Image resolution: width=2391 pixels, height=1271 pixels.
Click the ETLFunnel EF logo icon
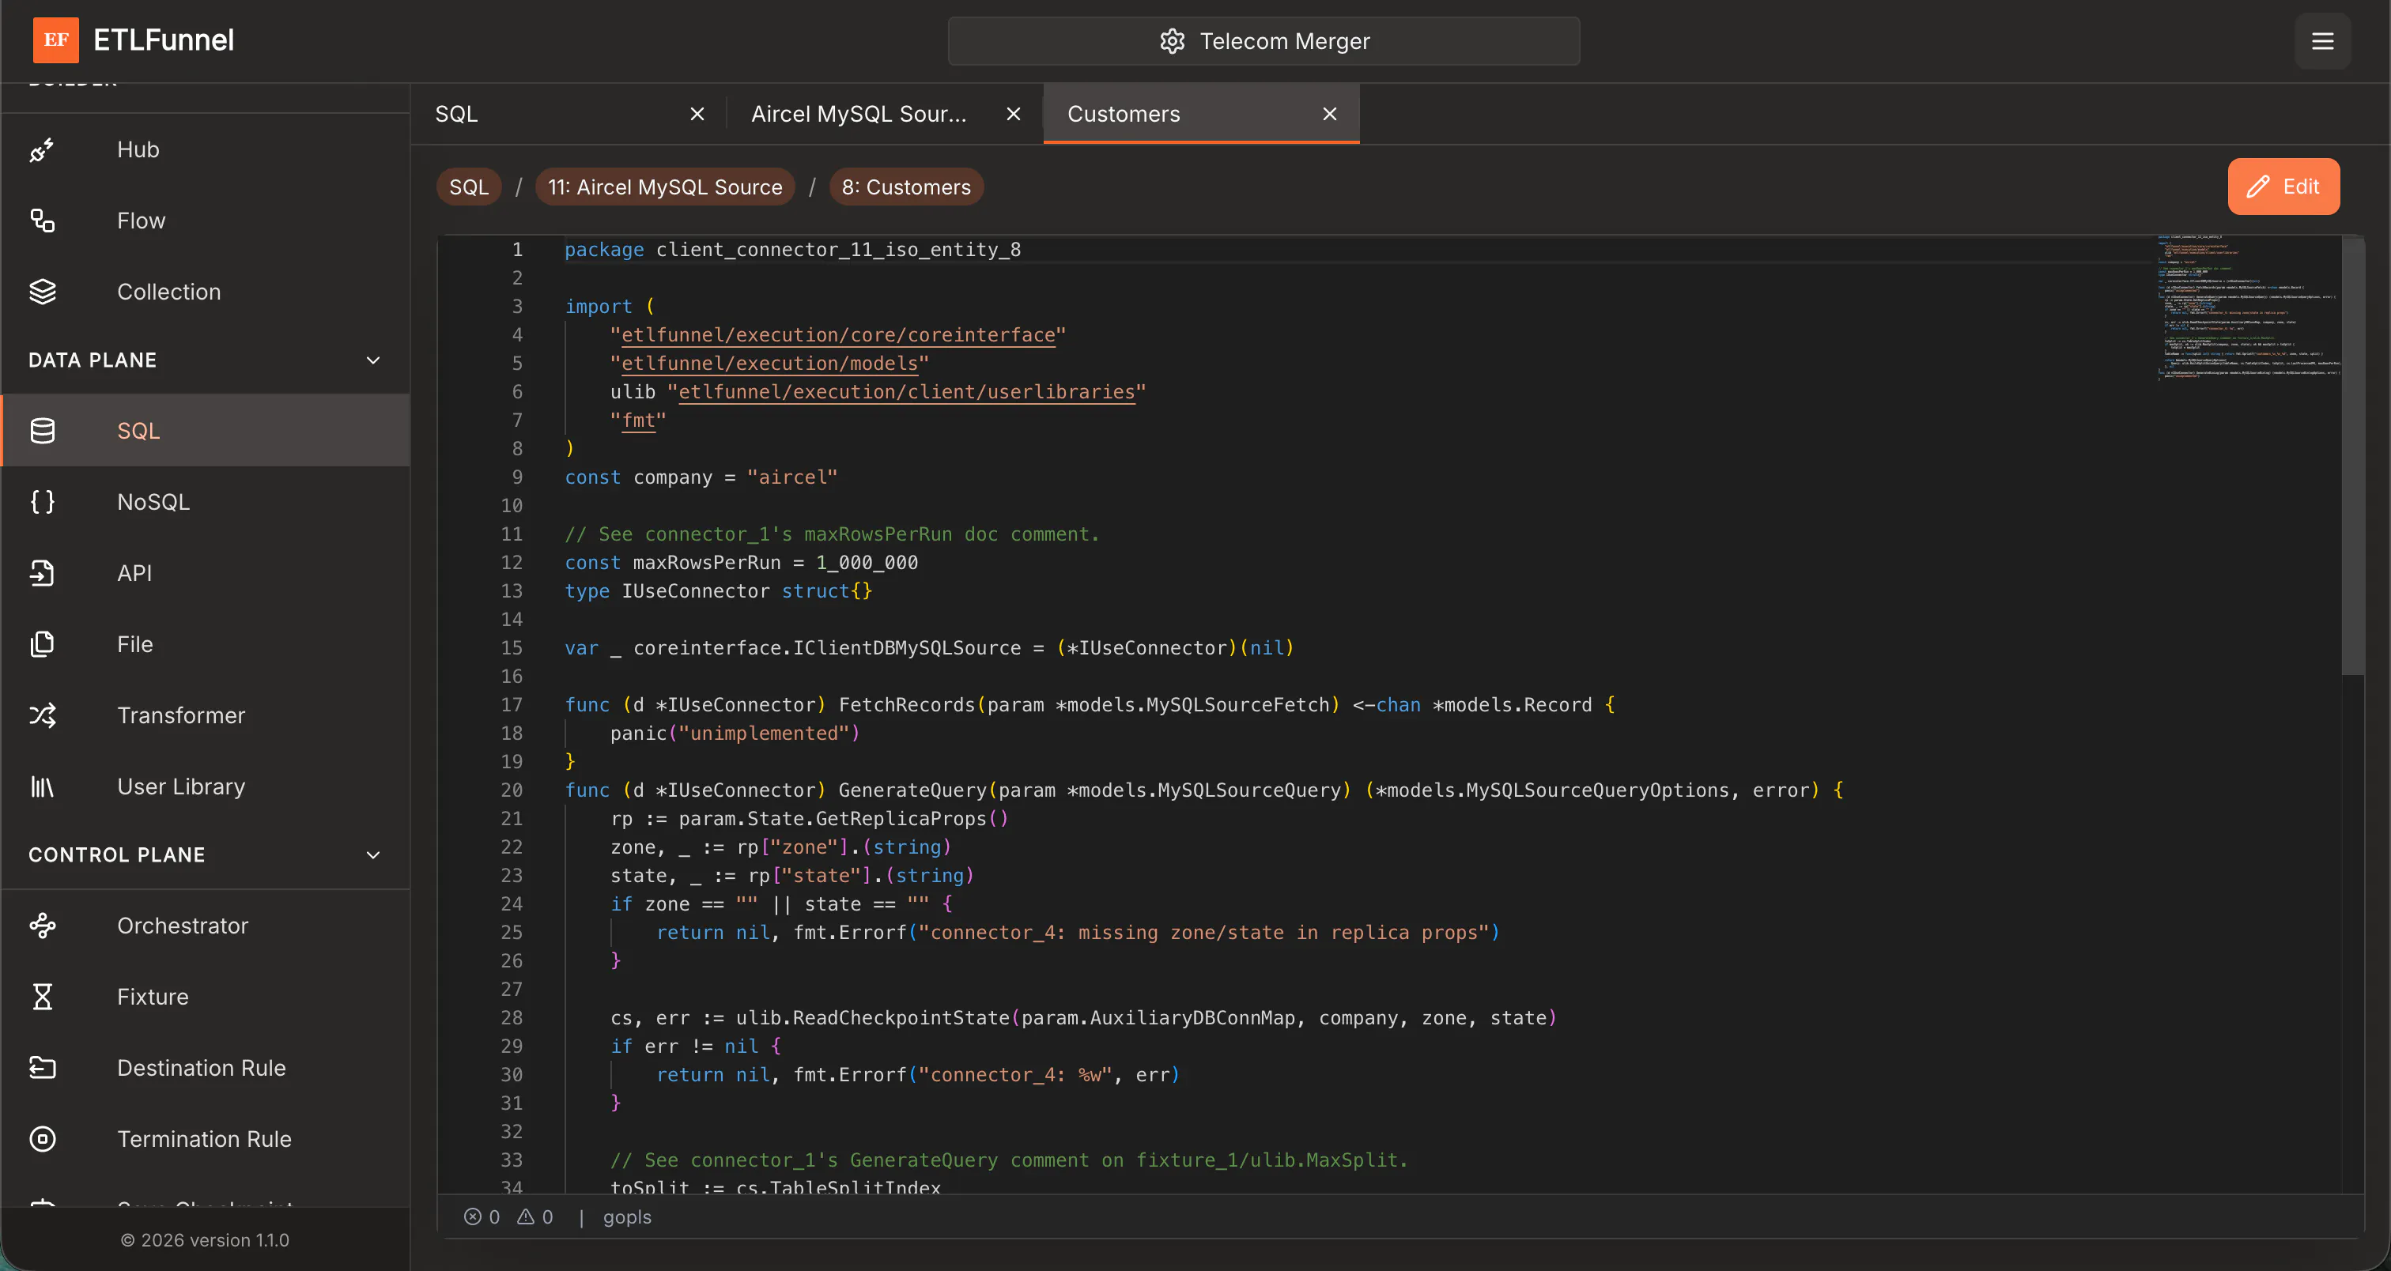(55, 40)
